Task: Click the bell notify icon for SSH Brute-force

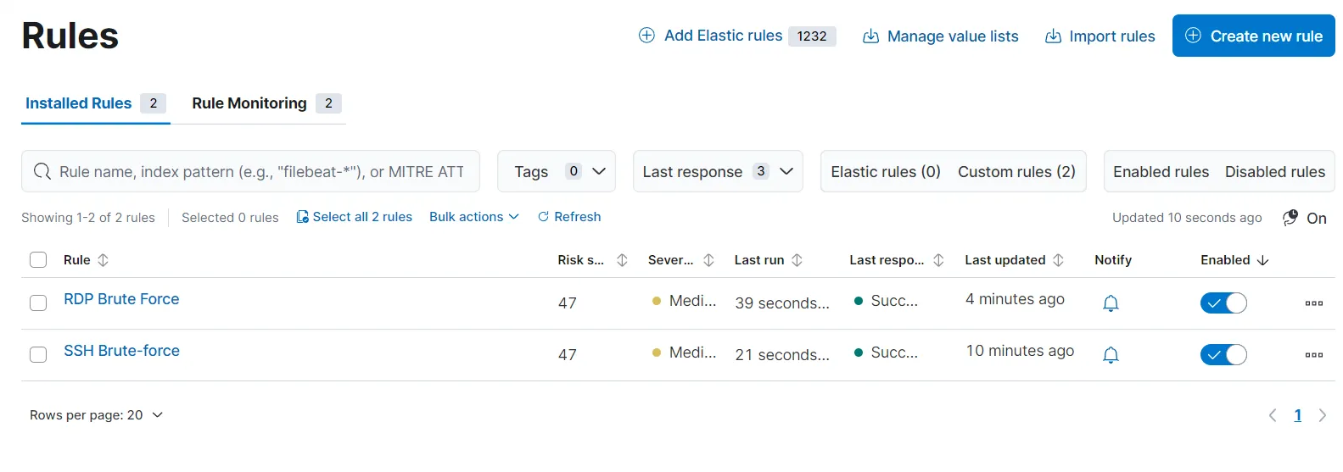Action: (1111, 354)
